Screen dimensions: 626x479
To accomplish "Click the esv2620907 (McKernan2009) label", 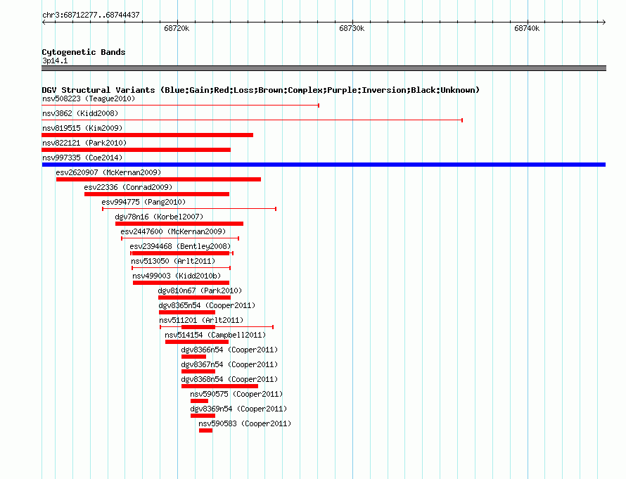I will click(x=108, y=172).
